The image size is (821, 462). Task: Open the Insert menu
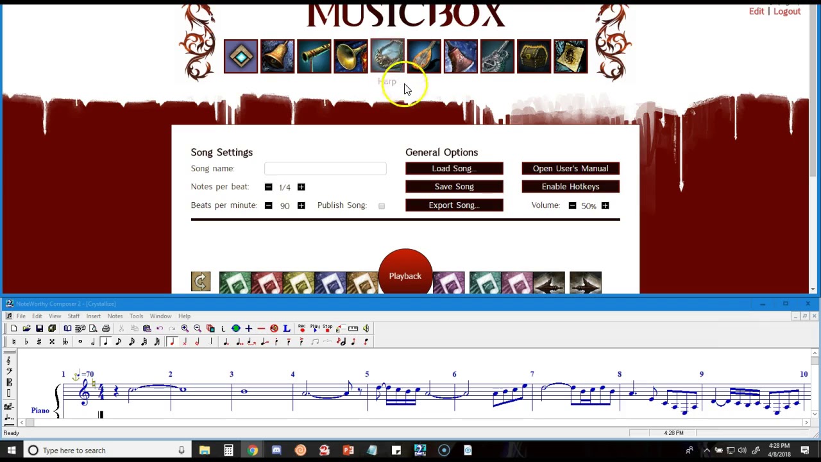point(94,316)
